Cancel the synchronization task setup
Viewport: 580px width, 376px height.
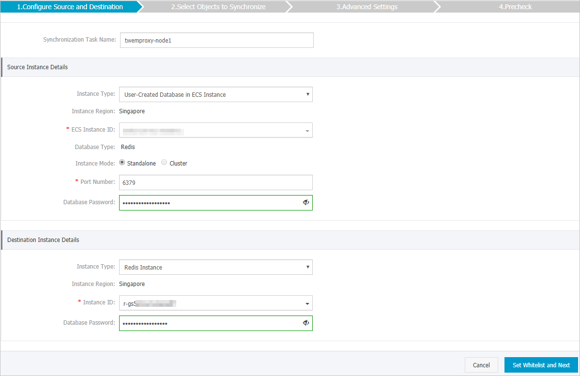(x=481, y=364)
